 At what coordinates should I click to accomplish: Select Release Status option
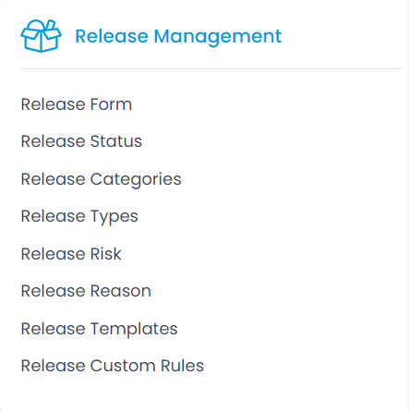(x=81, y=141)
